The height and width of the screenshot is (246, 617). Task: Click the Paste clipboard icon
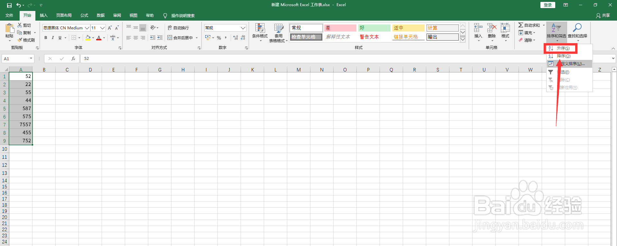click(x=9, y=28)
